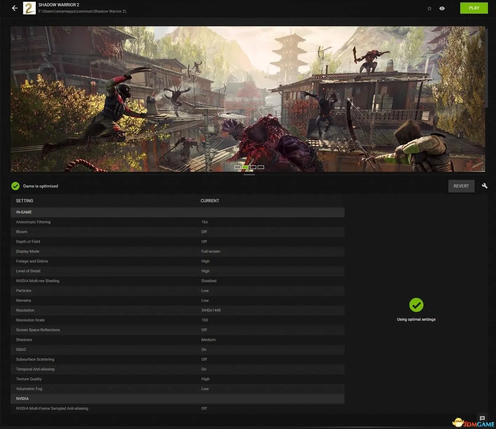Viewport: 496px width, 429px height.
Task: Click the REVERT button
Action: (461, 186)
